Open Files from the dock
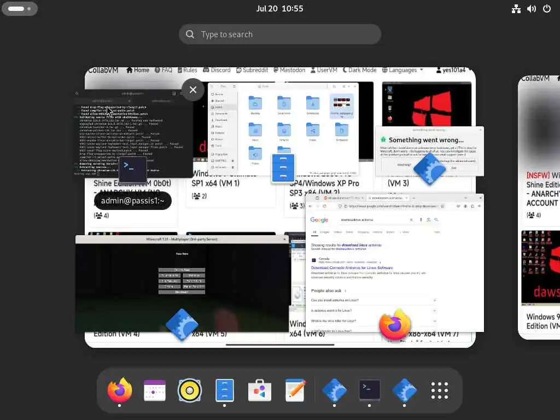Image resolution: width=560 pixels, height=420 pixels. point(225,390)
